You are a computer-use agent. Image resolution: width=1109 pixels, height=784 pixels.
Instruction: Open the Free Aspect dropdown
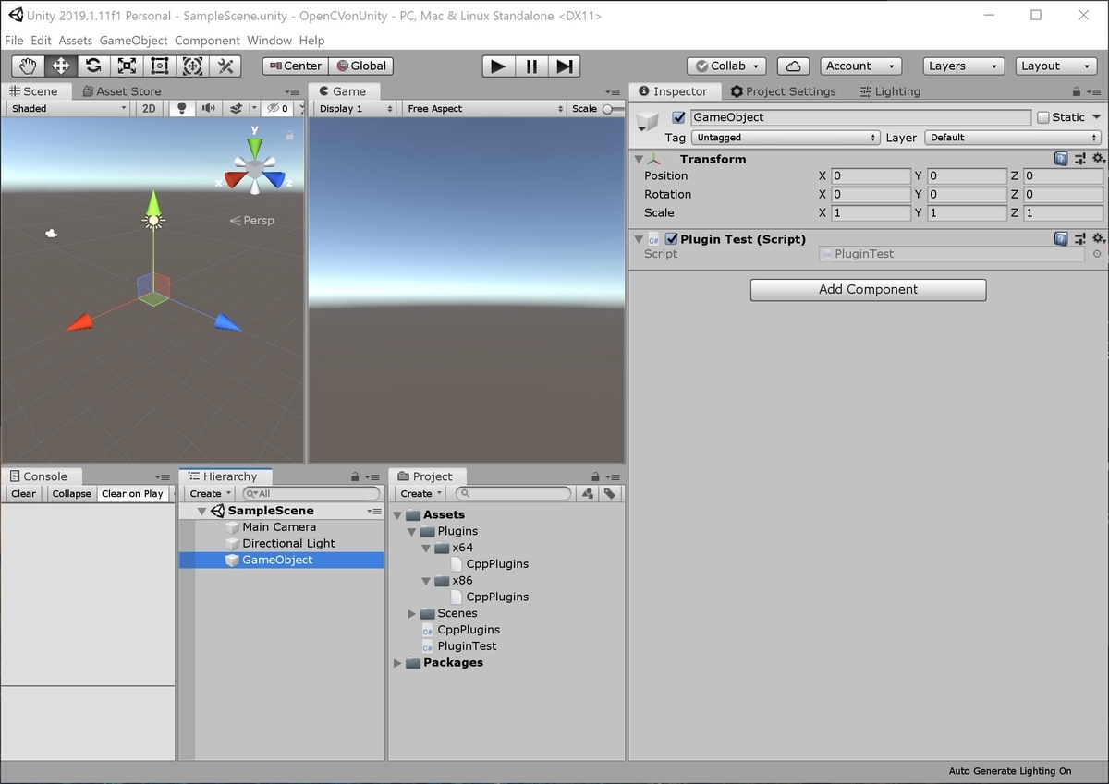point(485,108)
